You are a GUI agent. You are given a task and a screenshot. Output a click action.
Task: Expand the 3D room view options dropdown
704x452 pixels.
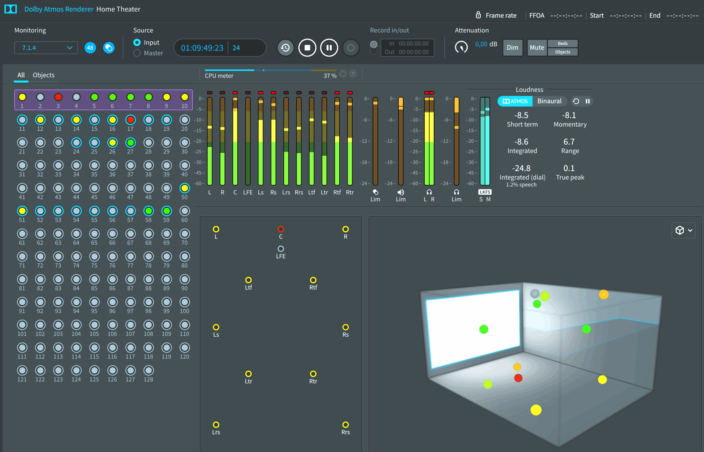pyautogui.click(x=683, y=231)
